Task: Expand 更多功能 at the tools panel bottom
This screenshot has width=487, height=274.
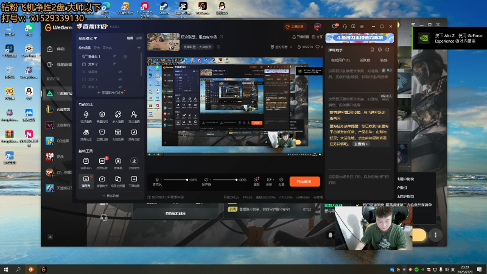Action: [x=110, y=196]
